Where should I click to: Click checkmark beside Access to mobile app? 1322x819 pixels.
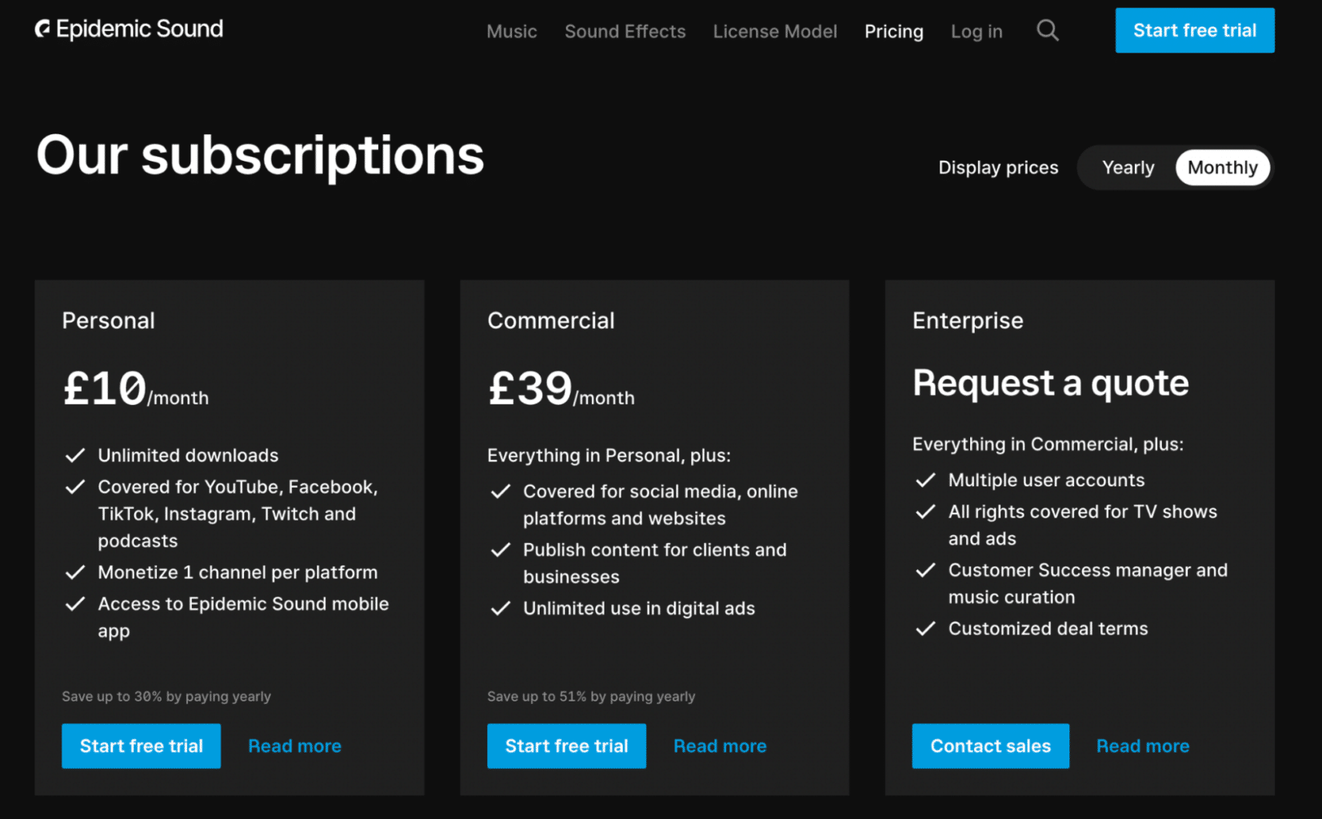click(75, 604)
